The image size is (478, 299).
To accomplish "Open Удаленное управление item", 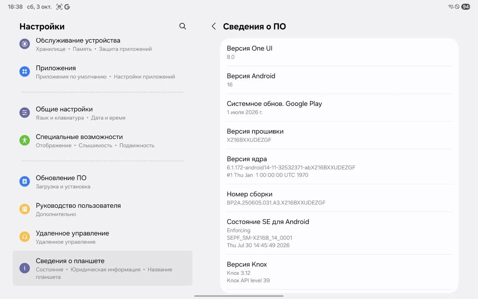I will point(102,237).
